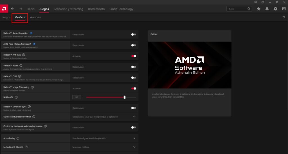288x154 pixels.
Task: Reset graphics settings with undo arrow icon
Action: pyautogui.click(x=283, y=17)
